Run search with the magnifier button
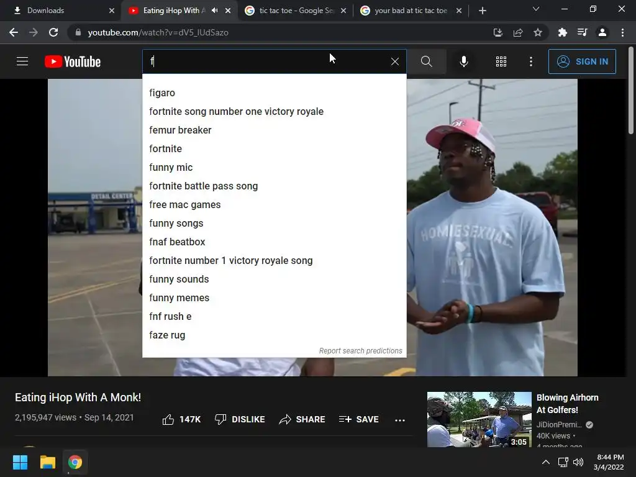 coord(426,61)
